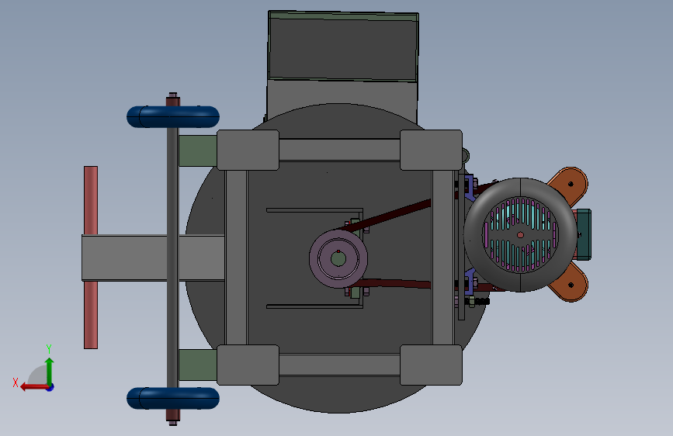This screenshot has width=673, height=436.
Task: Select the upper blue wheel of the model
Action: pos(173,116)
